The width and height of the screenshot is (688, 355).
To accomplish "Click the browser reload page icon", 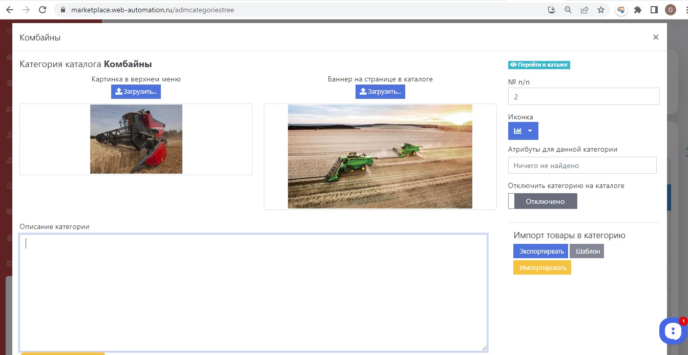I will (43, 10).
